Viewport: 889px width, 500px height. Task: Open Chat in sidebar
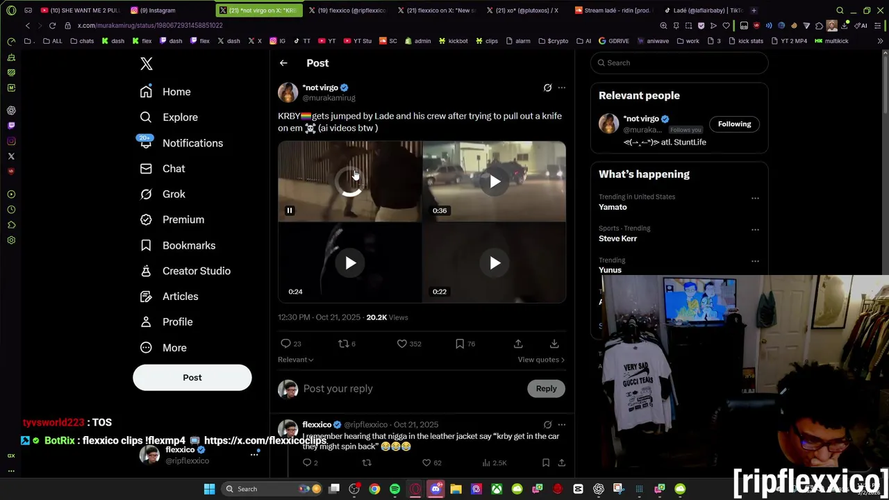click(x=163, y=169)
